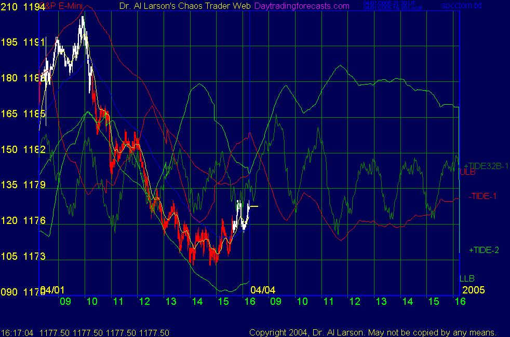
Task: Click the LLB legend label
Action: tap(467, 278)
